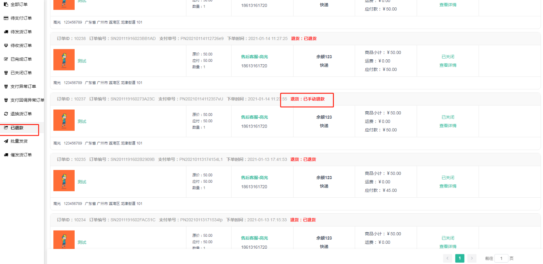Viewport: 543px width, 264px height.
Task: Click the 催发货订单 truck icon
Action: [x=6, y=155]
